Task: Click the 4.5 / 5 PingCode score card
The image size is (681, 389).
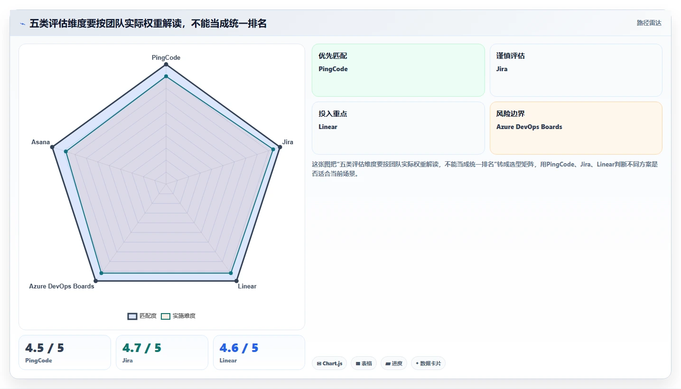Action: point(65,352)
